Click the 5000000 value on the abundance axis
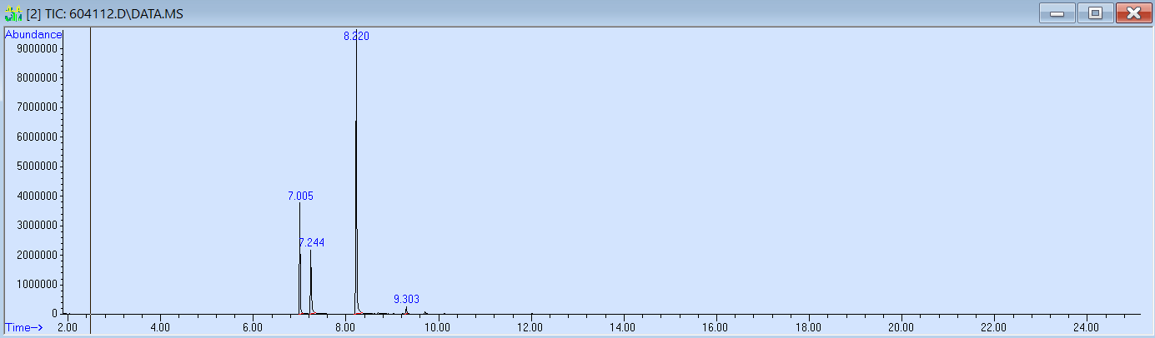Image resolution: width=1155 pixels, height=338 pixels. (34, 166)
